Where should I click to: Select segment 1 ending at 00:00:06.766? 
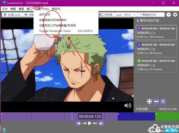pyautogui.click(x=156, y=33)
